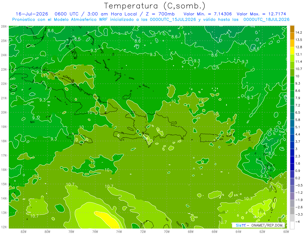
Task: Click the longitude axis label "70W"
Action: [x=167, y=231]
